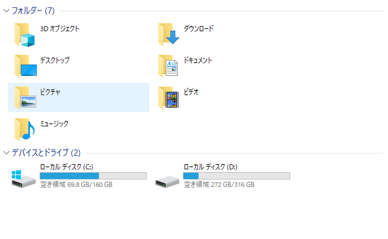The width and height of the screenshot is (388, 239).
Task: Select the ダウンロード folder icon
Action: pos(168,35)
